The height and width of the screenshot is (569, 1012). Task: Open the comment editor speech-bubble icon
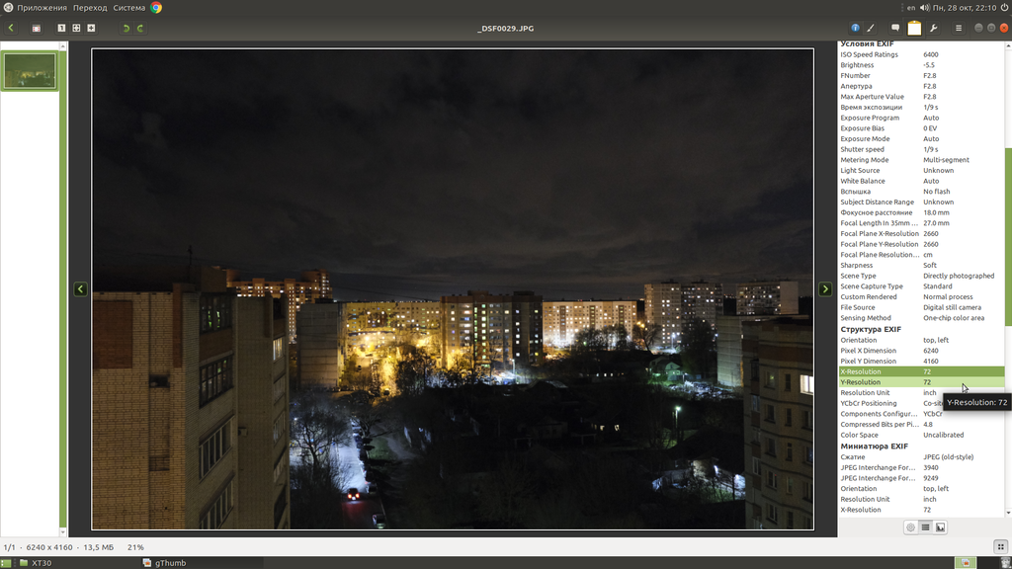[895, 28]
